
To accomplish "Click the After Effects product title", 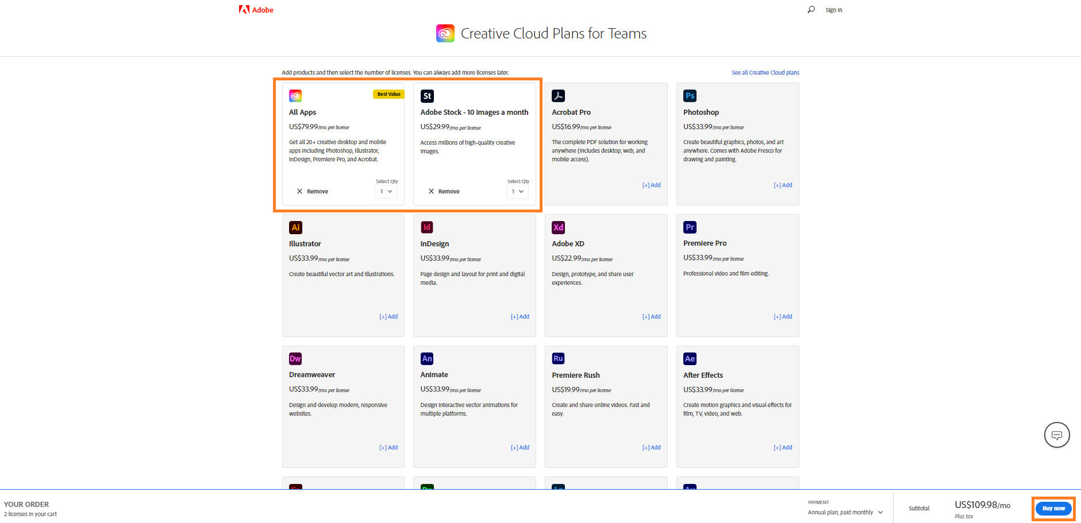I will [x=703, y=375].
